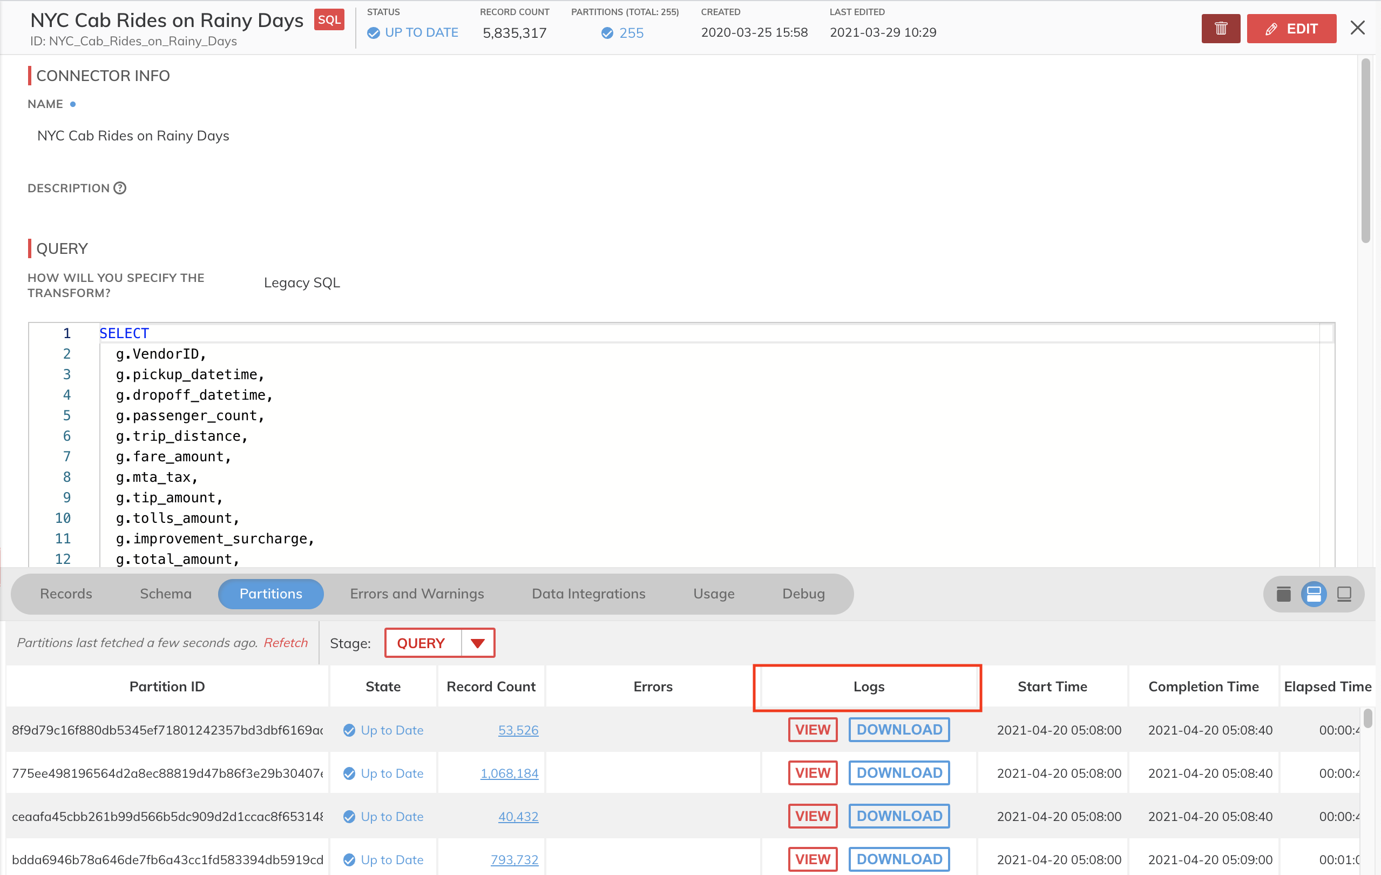Click the Logs column header
The width and height of the screenshot is (1381, 875).
[x=868, y=687]
